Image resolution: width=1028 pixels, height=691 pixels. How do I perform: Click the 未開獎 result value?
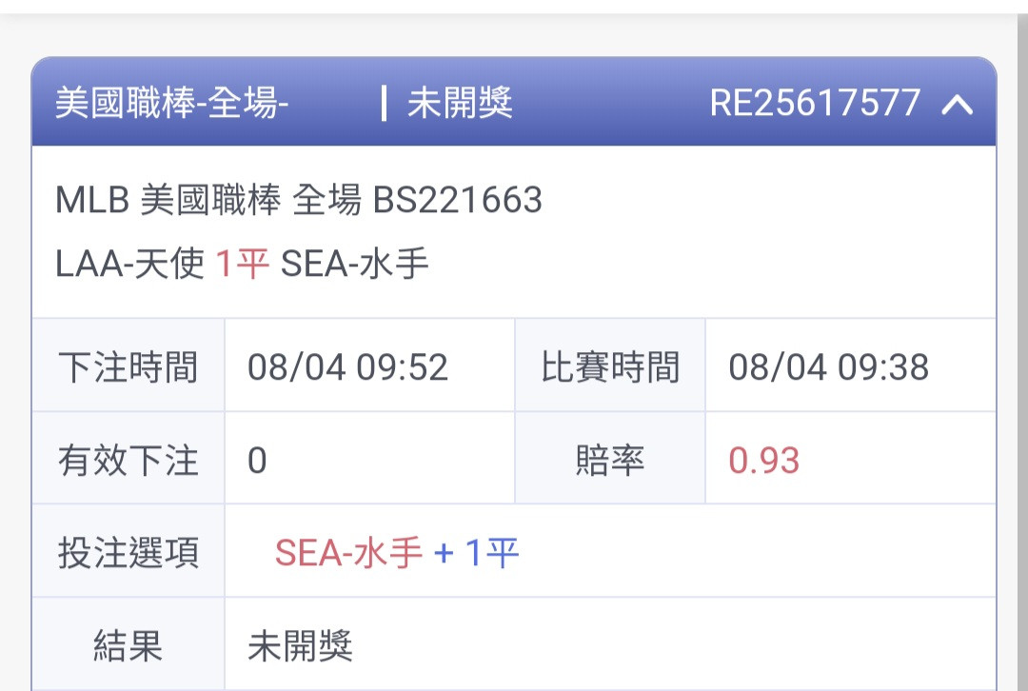click(x=300, y=645)
